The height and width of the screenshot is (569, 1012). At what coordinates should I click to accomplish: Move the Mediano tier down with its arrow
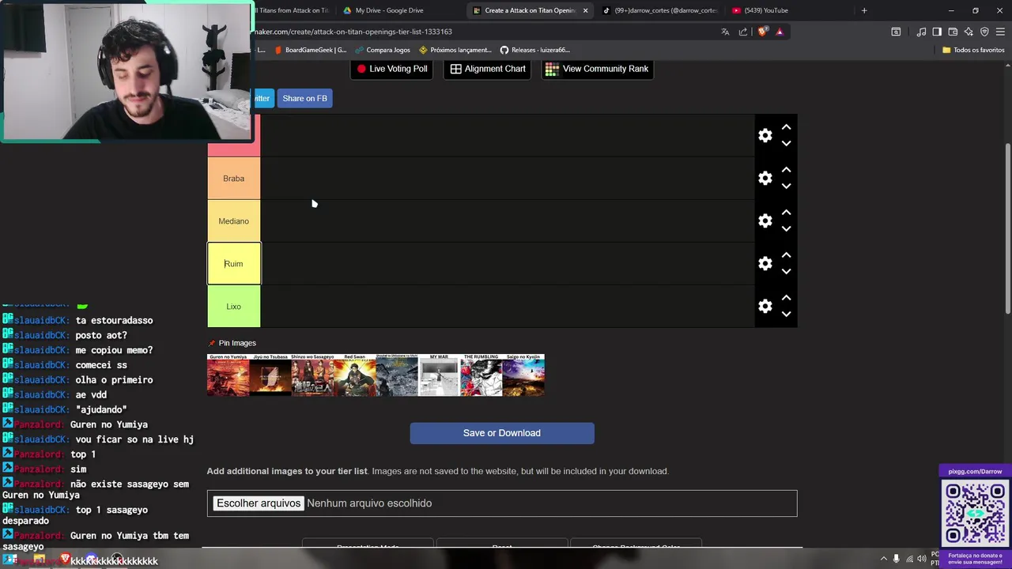tap(786, 229)
